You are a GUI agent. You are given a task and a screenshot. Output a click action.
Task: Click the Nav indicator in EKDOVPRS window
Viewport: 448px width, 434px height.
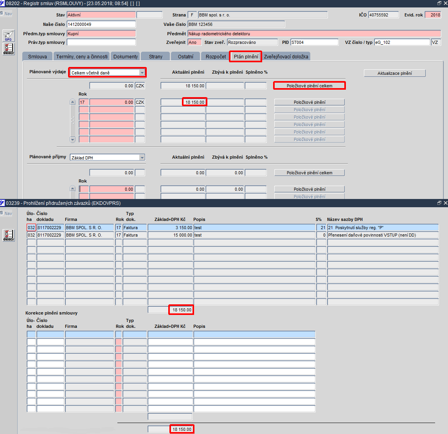pyautogui.click(x=6, y=213)
